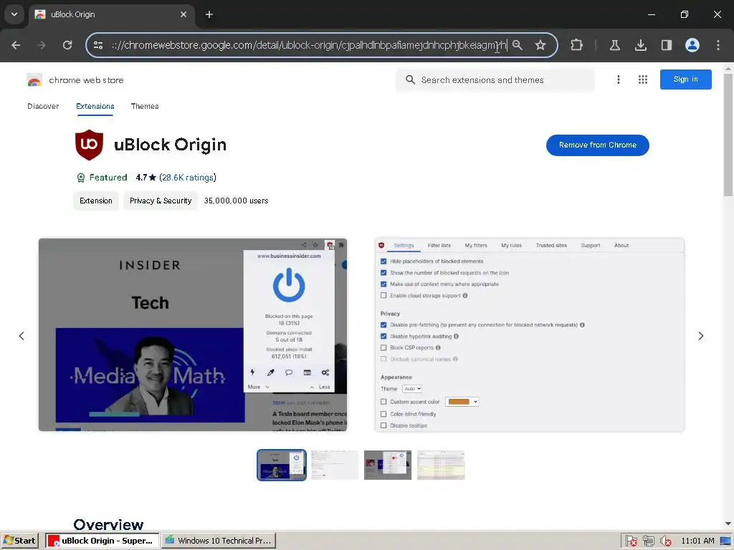Select first screenshot thumbnail
734x550 pixels.
281,465
